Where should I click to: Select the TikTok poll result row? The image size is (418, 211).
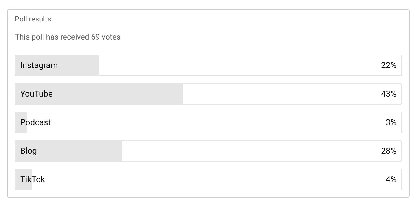click(208, 179)
